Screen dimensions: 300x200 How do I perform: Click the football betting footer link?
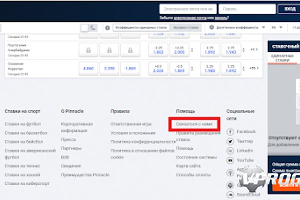coord(22,123)
